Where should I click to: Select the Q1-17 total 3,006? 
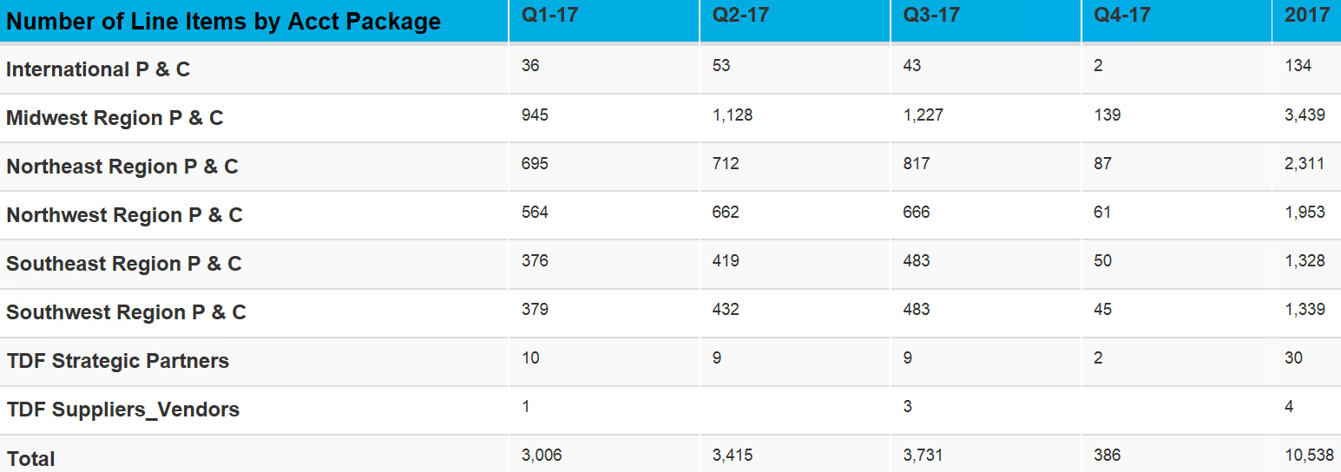tap(542, 455)
